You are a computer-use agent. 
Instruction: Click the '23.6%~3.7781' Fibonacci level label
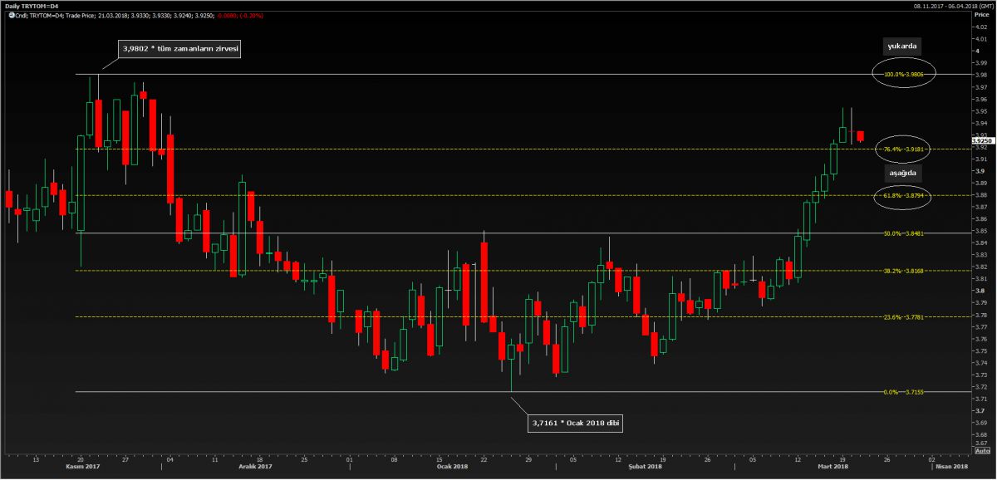coord(905,317)
